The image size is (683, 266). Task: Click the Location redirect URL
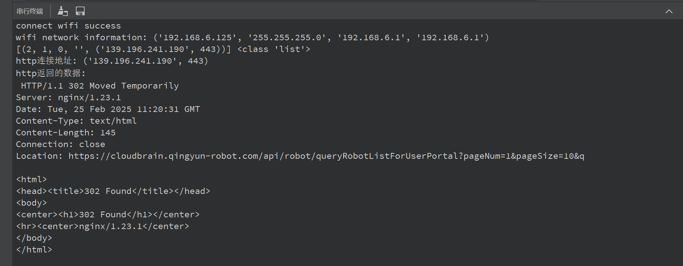click(x=326, y=156)
